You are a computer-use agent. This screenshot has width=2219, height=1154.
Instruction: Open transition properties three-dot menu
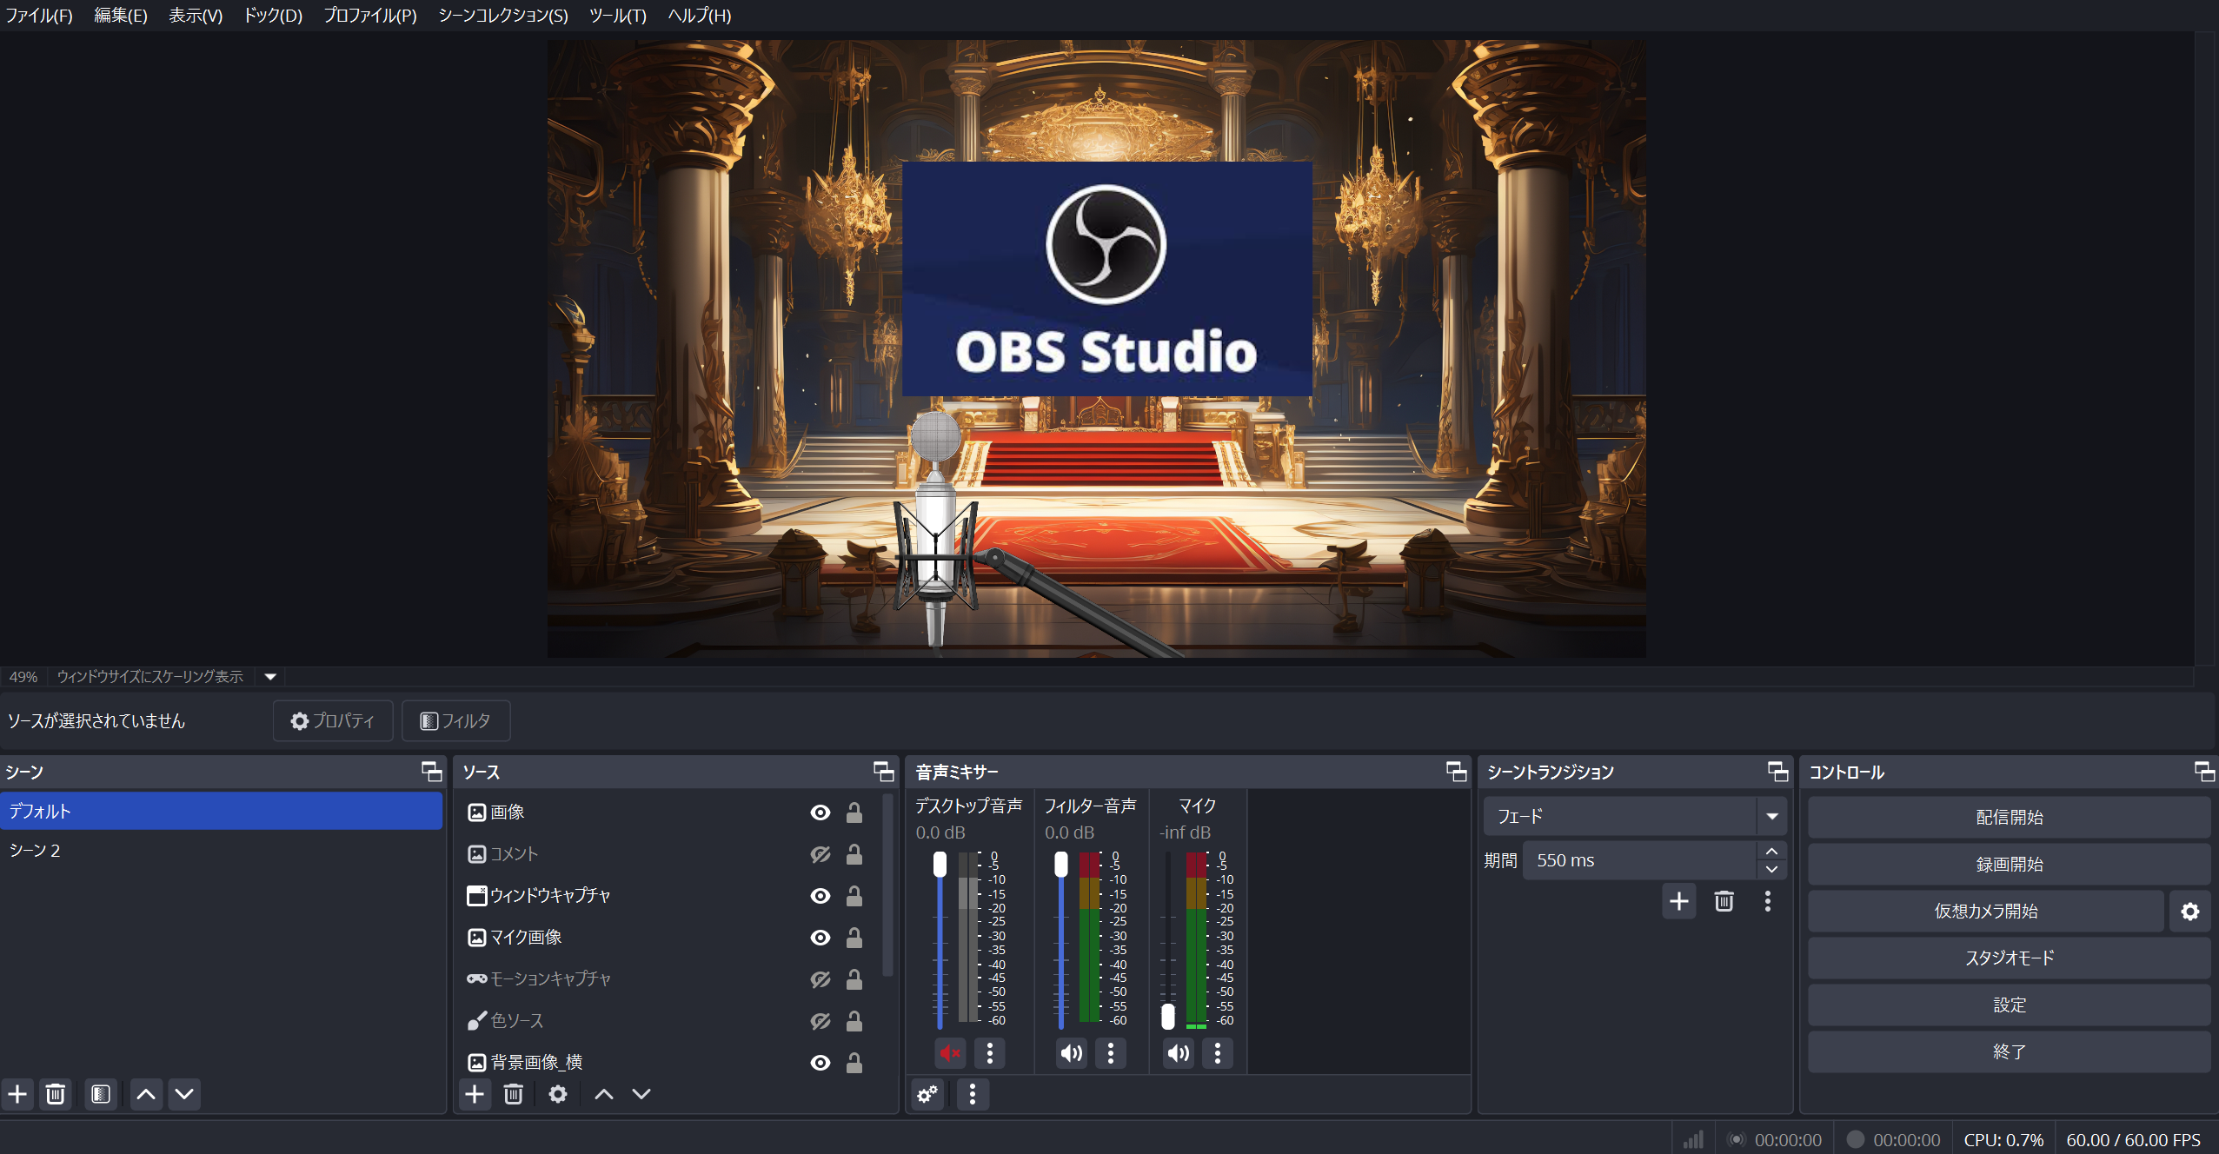pos(1768,901)
